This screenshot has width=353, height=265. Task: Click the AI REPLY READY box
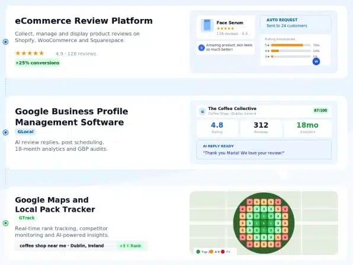264,150
